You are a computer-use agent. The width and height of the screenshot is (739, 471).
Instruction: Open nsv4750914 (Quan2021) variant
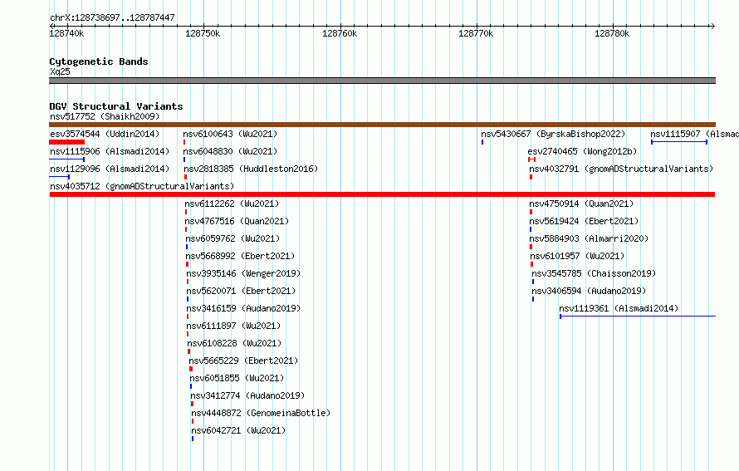click(581, 204)
